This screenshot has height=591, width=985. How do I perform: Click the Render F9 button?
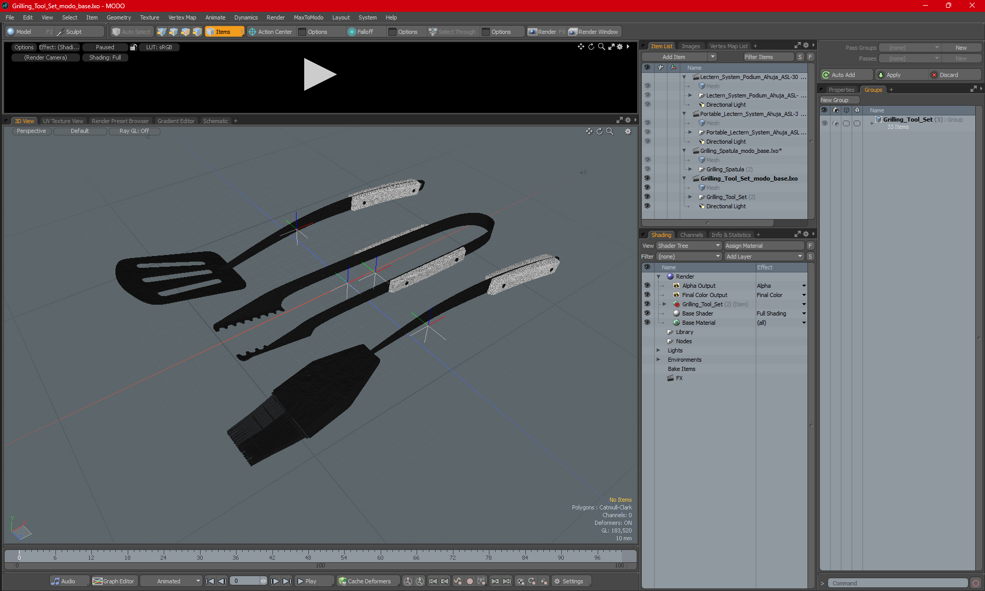(546, 32)
